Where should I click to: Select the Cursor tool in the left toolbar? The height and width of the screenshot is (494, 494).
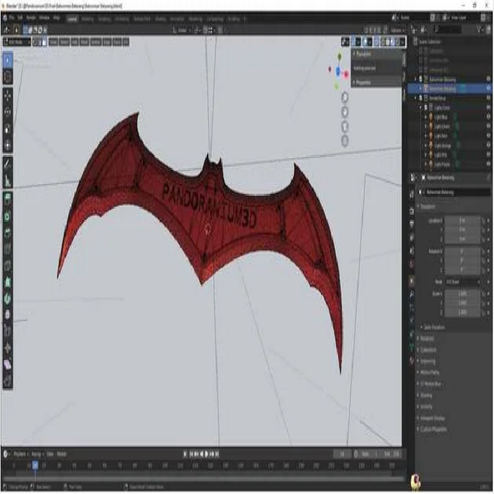point(7,76)
